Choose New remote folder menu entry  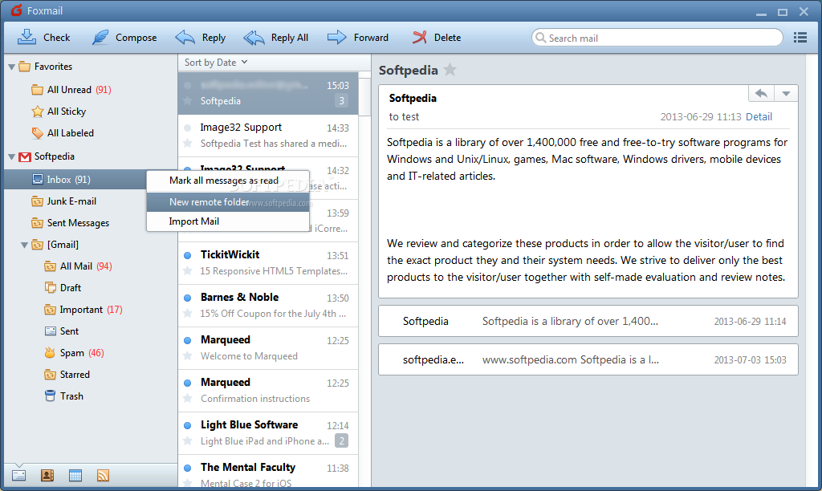pyautogui.click(x=228, y=201)
